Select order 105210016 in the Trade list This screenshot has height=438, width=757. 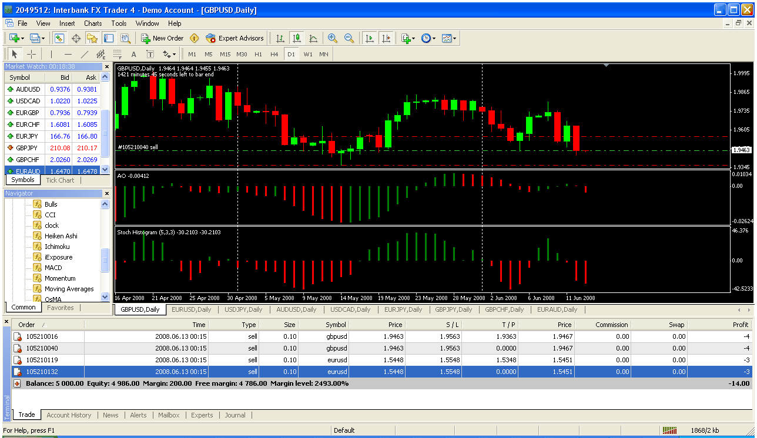tap(381, 336)
